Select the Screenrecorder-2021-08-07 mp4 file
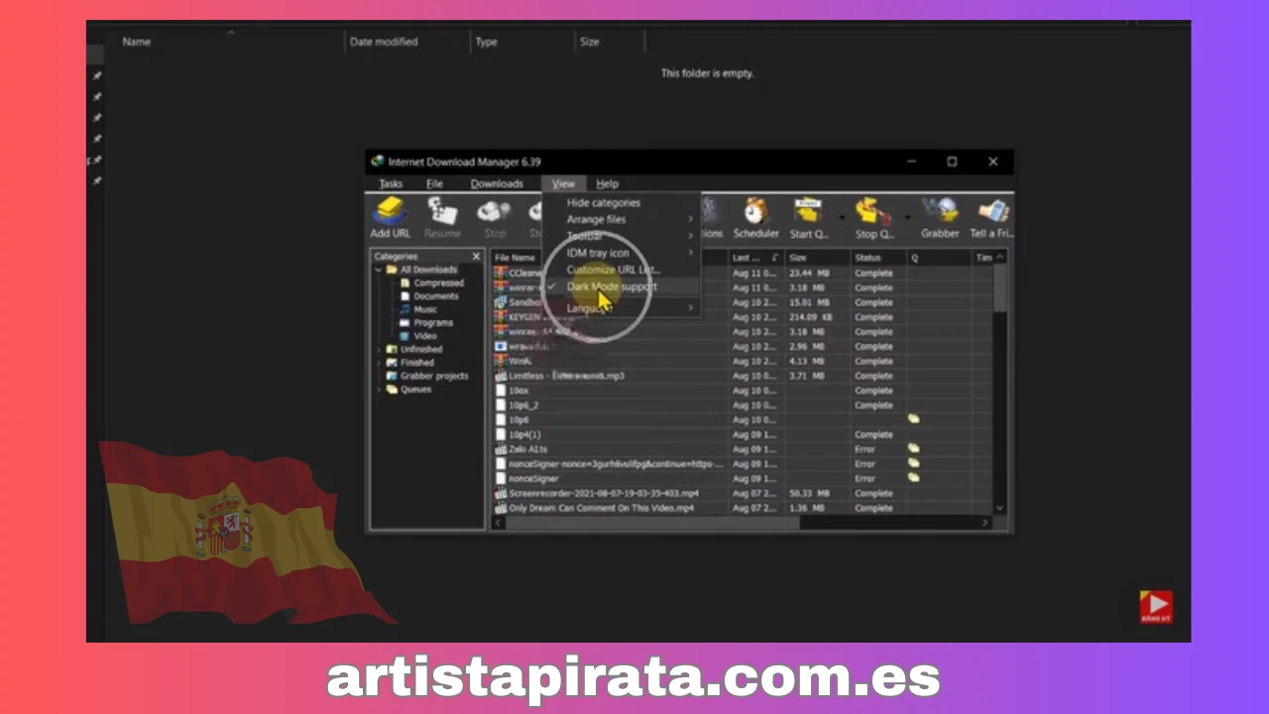Viewport: 1269px width, 714px height. 742,493
